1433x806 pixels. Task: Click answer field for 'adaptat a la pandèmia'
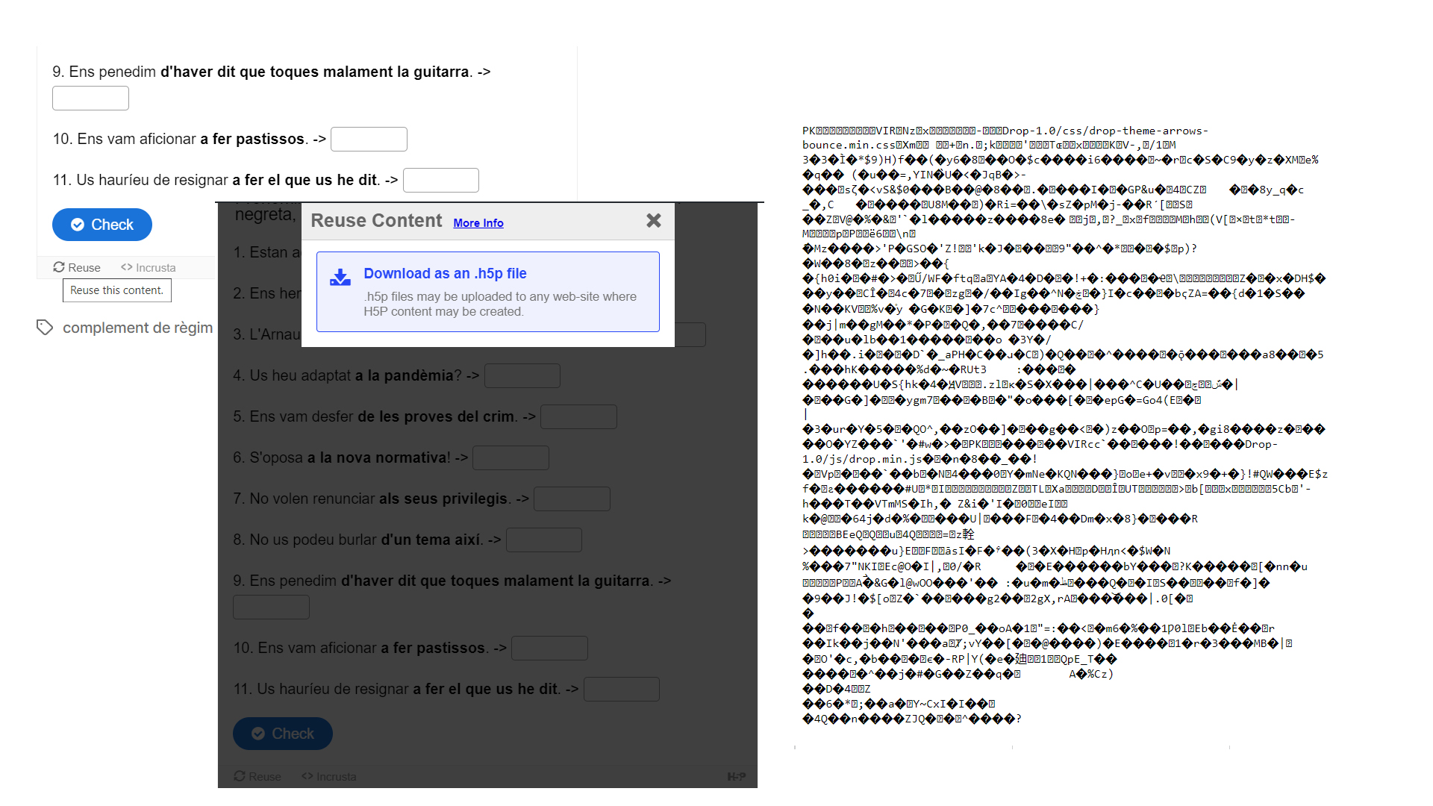(522, 375)
